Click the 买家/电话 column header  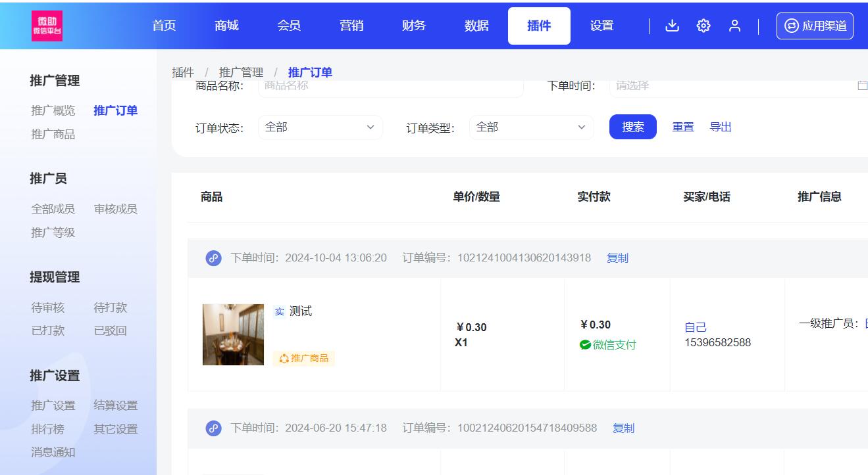(x=707, y=196)
